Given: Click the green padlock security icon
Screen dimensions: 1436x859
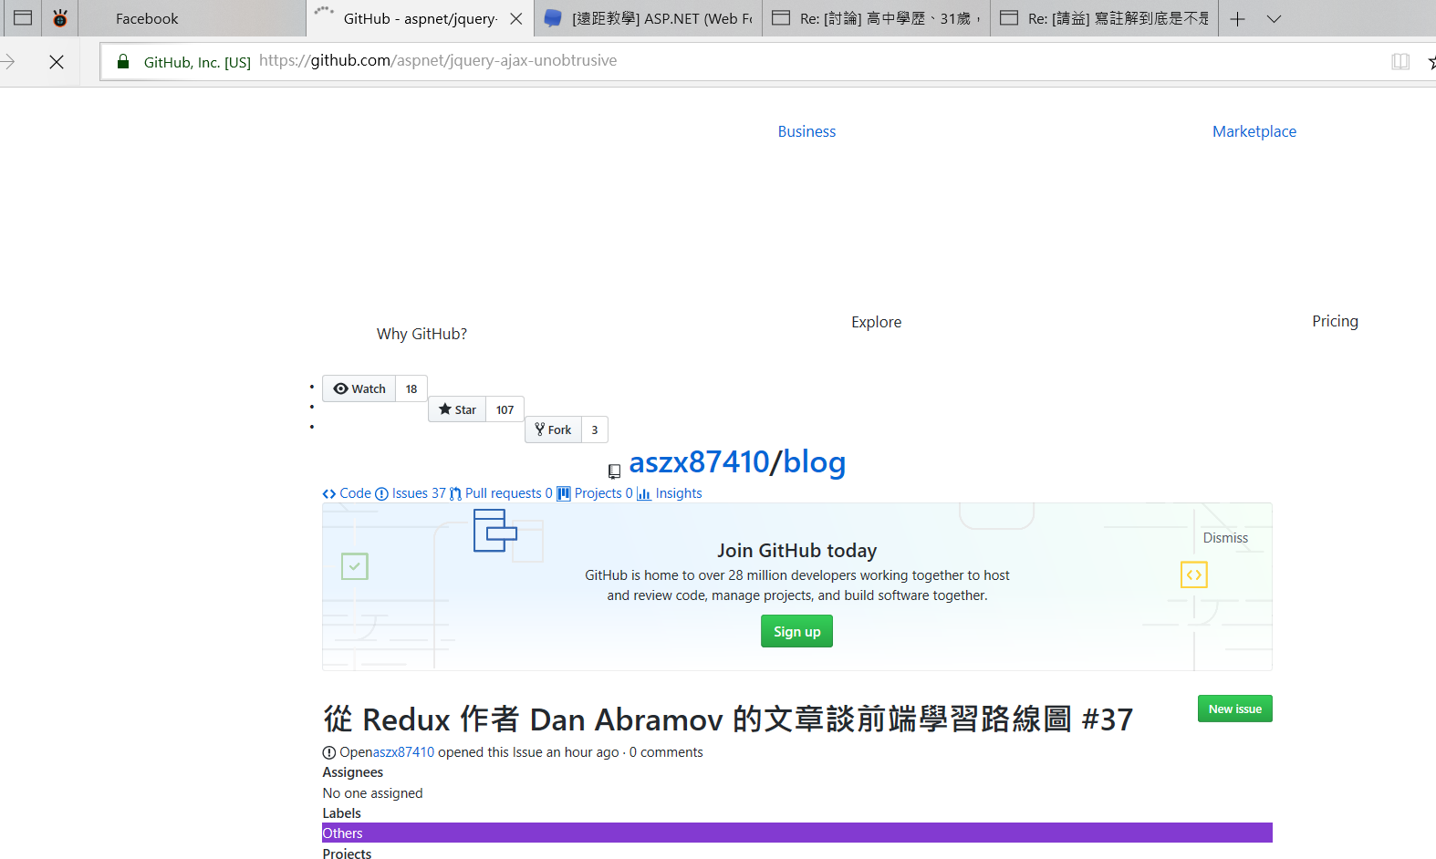Looking at the screenshot, I should (123, 61).
